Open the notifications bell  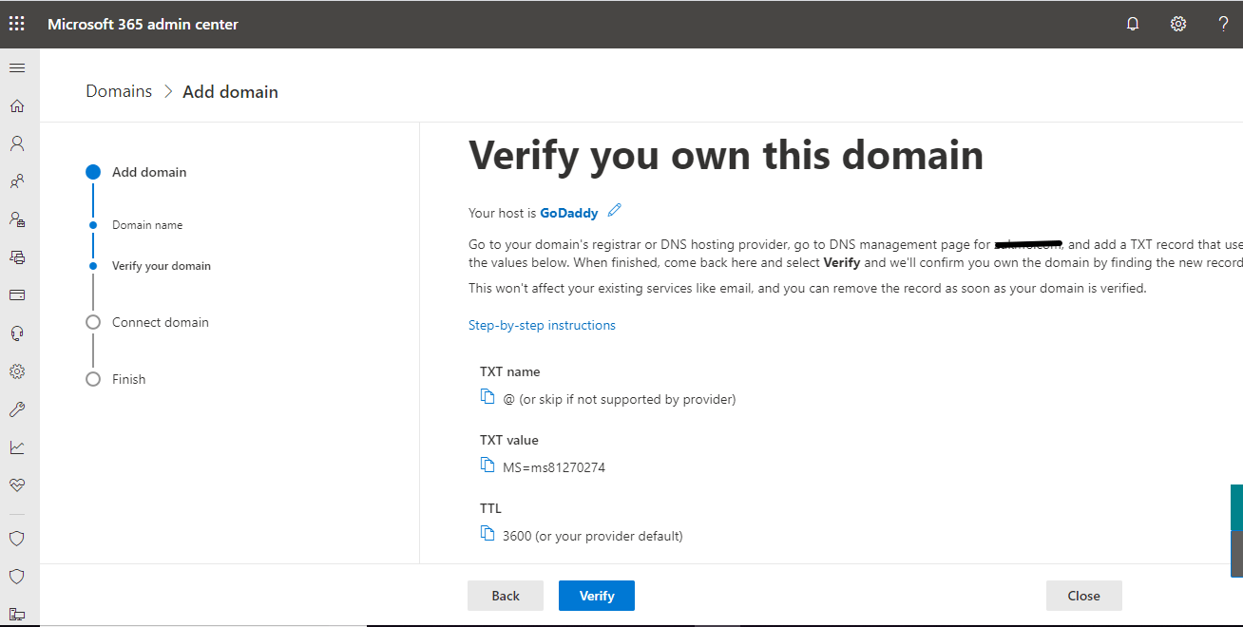(x=1133, y=24)
